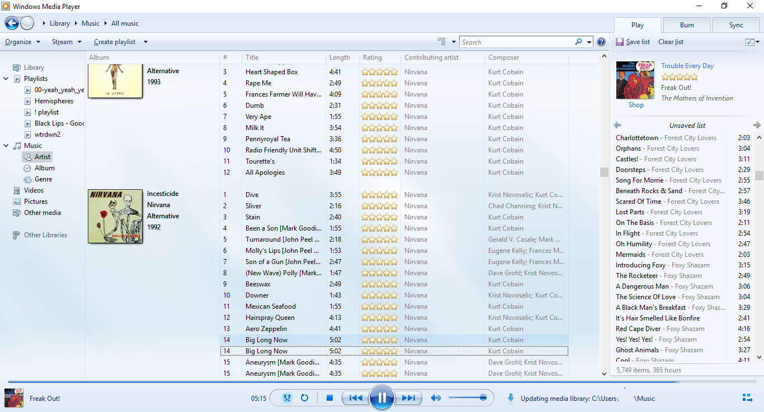Click Music in breadcrumb
Screen dimensions: 764x412
tap(91, 23)
